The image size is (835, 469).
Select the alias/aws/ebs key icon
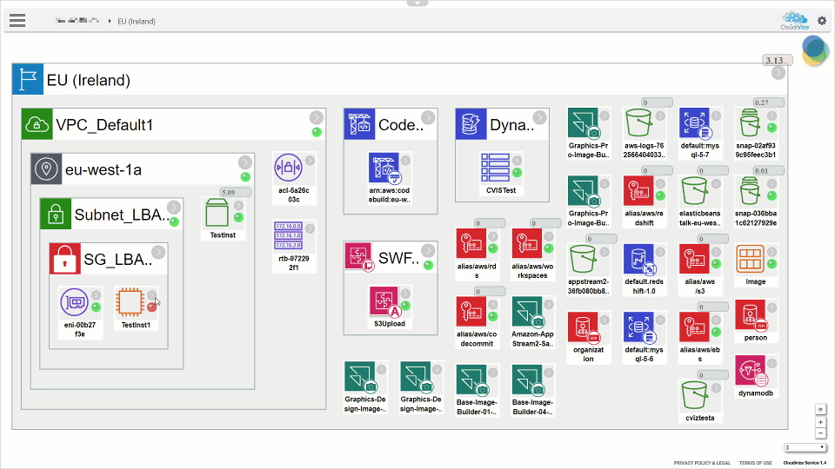point(694,327)
